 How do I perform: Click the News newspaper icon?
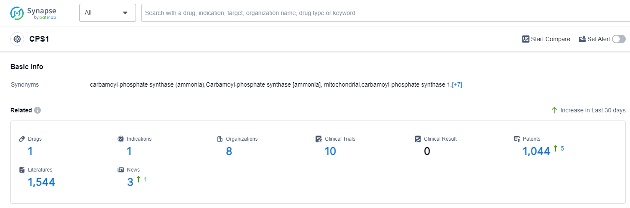coord(121,170)
